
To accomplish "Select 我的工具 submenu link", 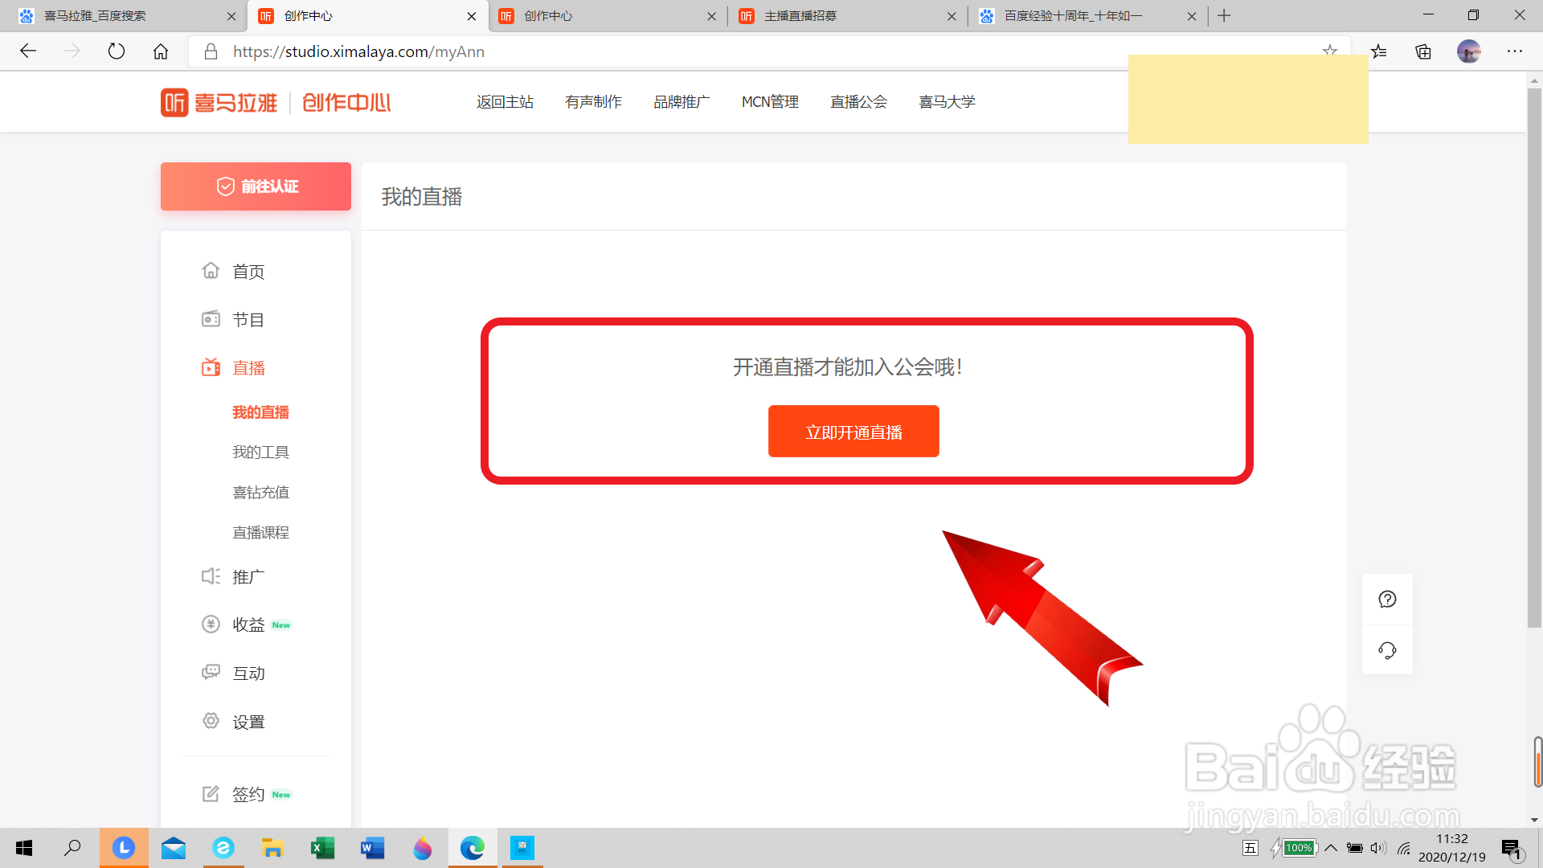I will (x=260, y=452).
